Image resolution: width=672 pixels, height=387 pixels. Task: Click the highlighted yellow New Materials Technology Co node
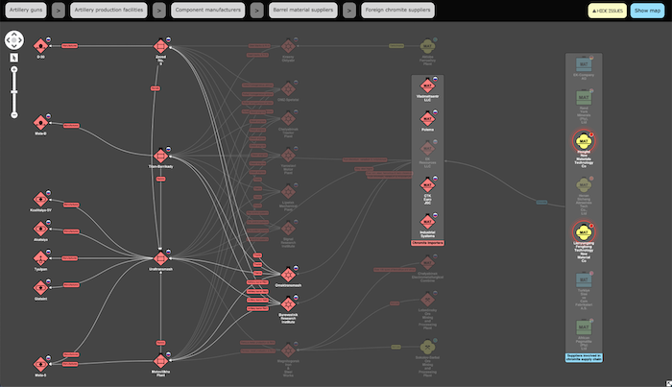(584, 141)
